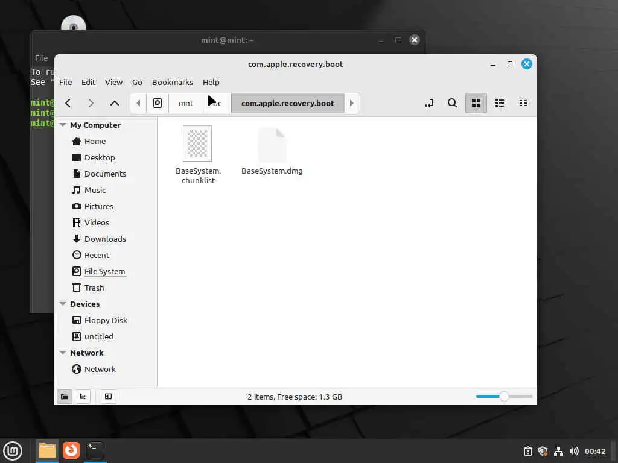Click the disc icon on the desktop

pos(73,24)
